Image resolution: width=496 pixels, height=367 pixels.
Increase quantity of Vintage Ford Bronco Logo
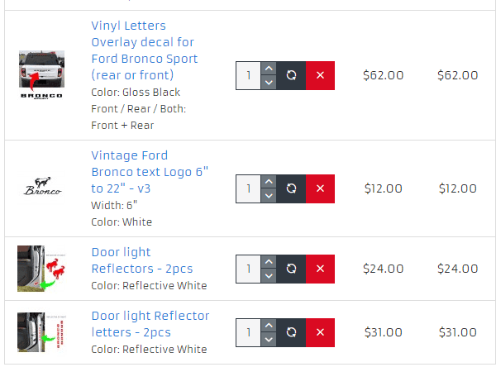[x=268, y=182]
